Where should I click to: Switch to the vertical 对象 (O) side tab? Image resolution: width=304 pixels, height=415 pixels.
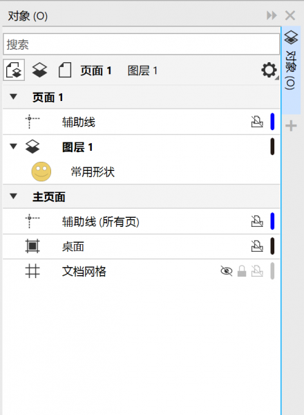pos(291,70)
